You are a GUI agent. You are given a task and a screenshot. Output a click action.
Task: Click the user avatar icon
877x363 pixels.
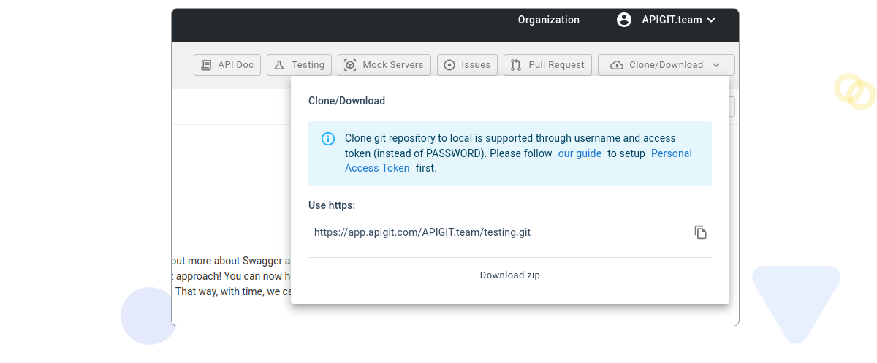(624, 20)
